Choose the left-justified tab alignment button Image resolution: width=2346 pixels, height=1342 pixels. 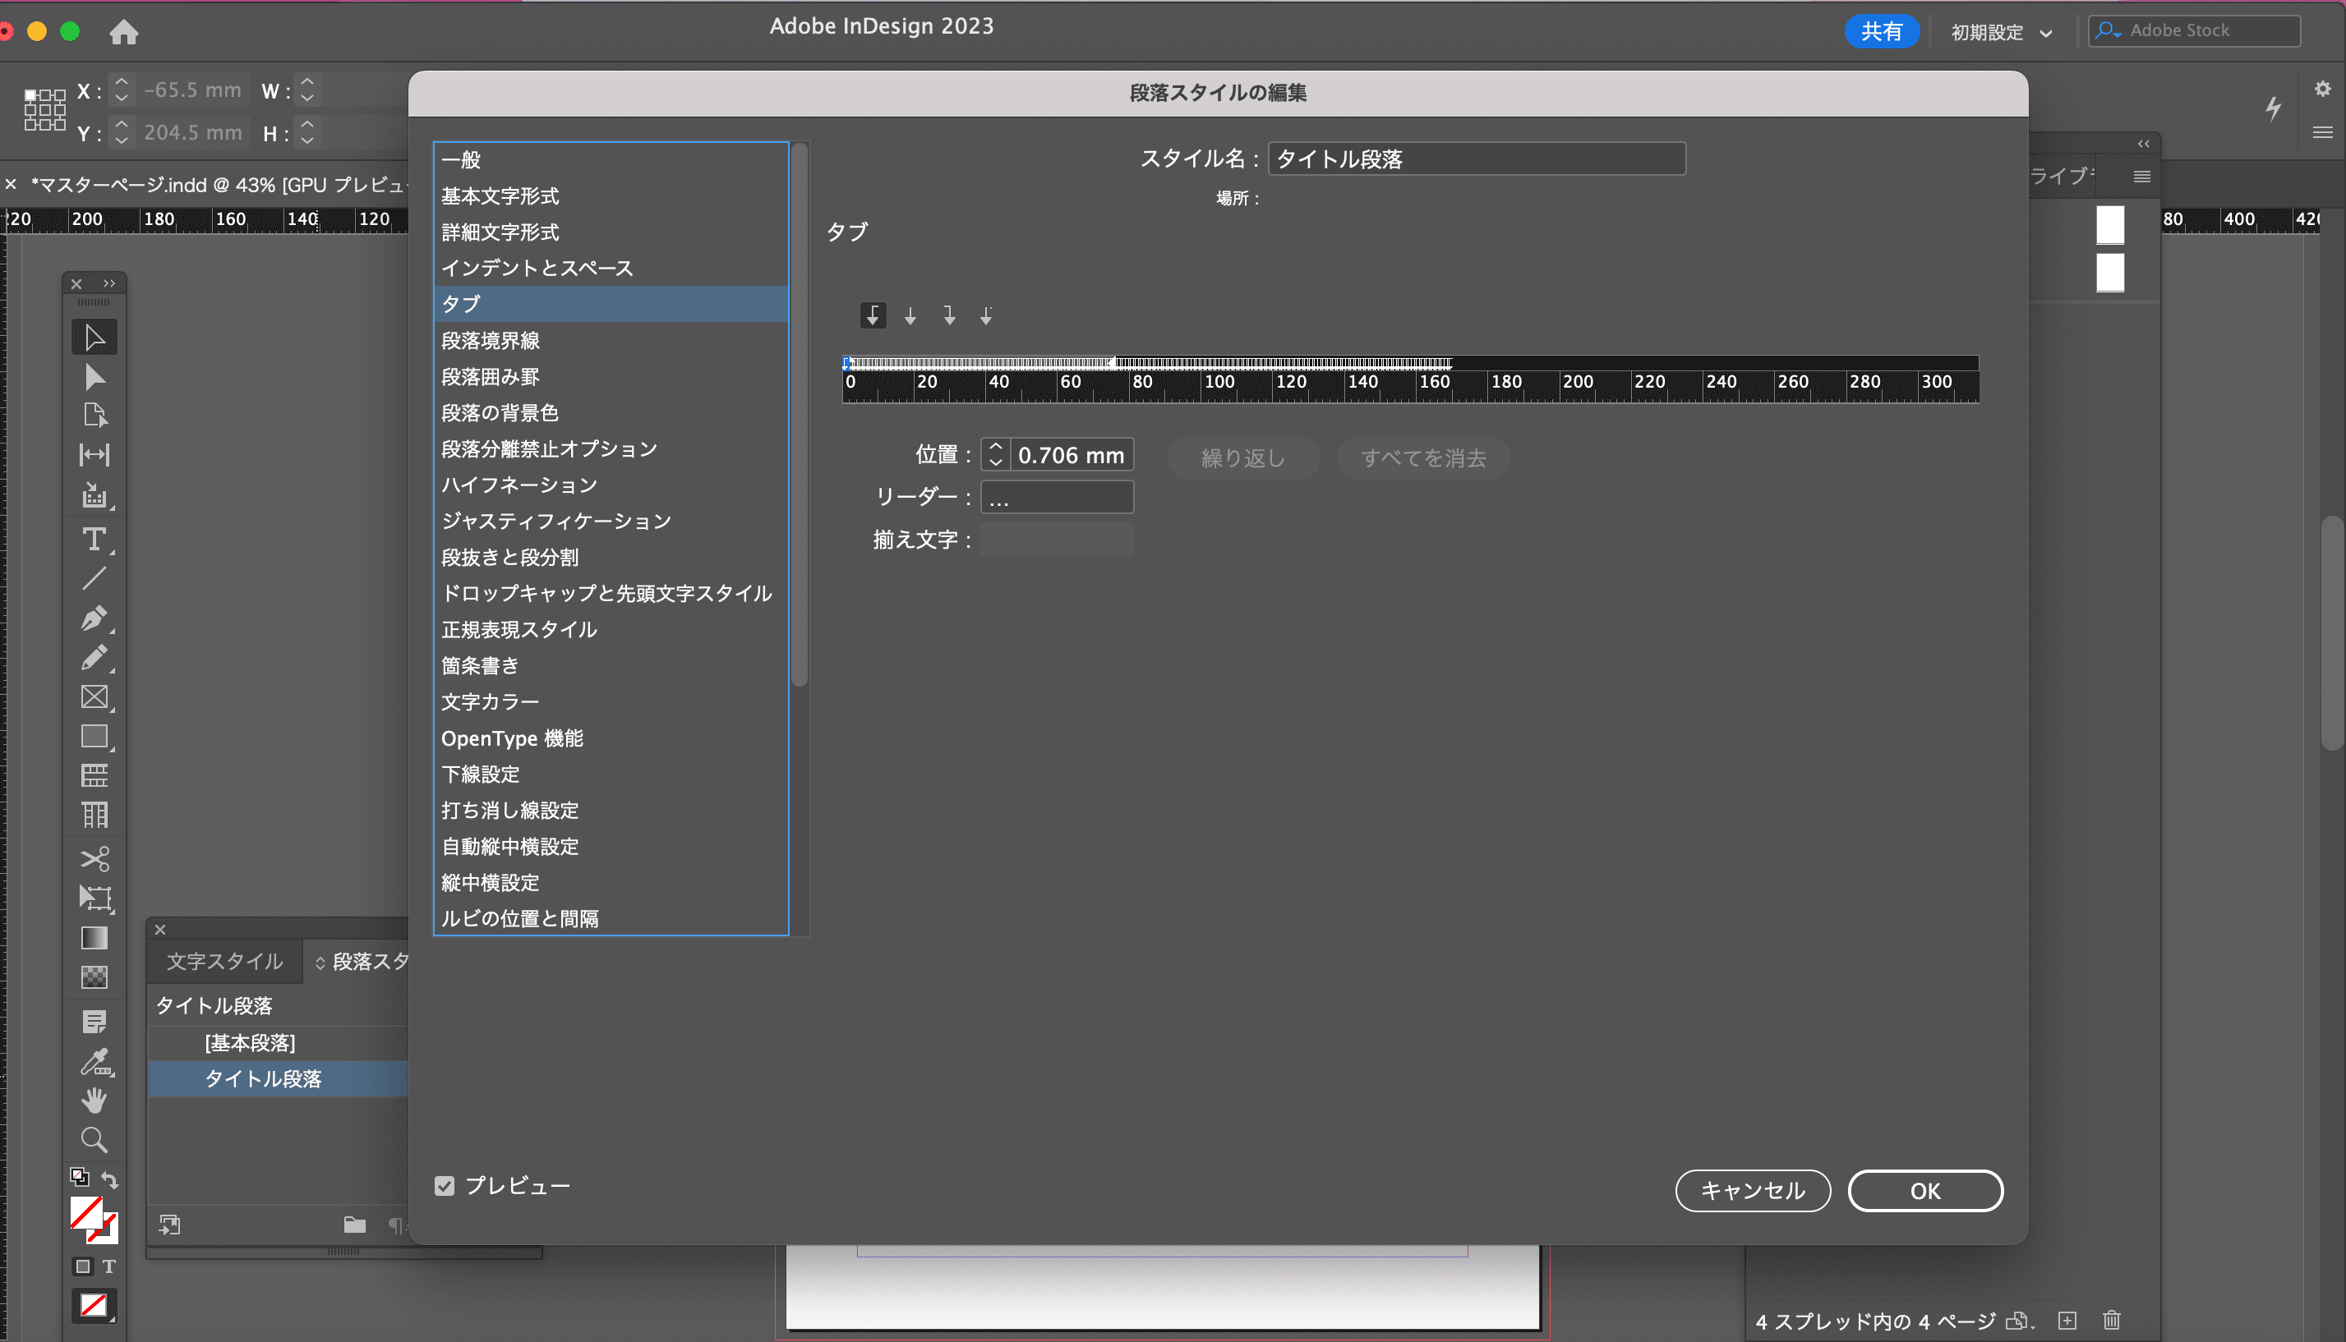pyautogui.click(x=873, y=315)
